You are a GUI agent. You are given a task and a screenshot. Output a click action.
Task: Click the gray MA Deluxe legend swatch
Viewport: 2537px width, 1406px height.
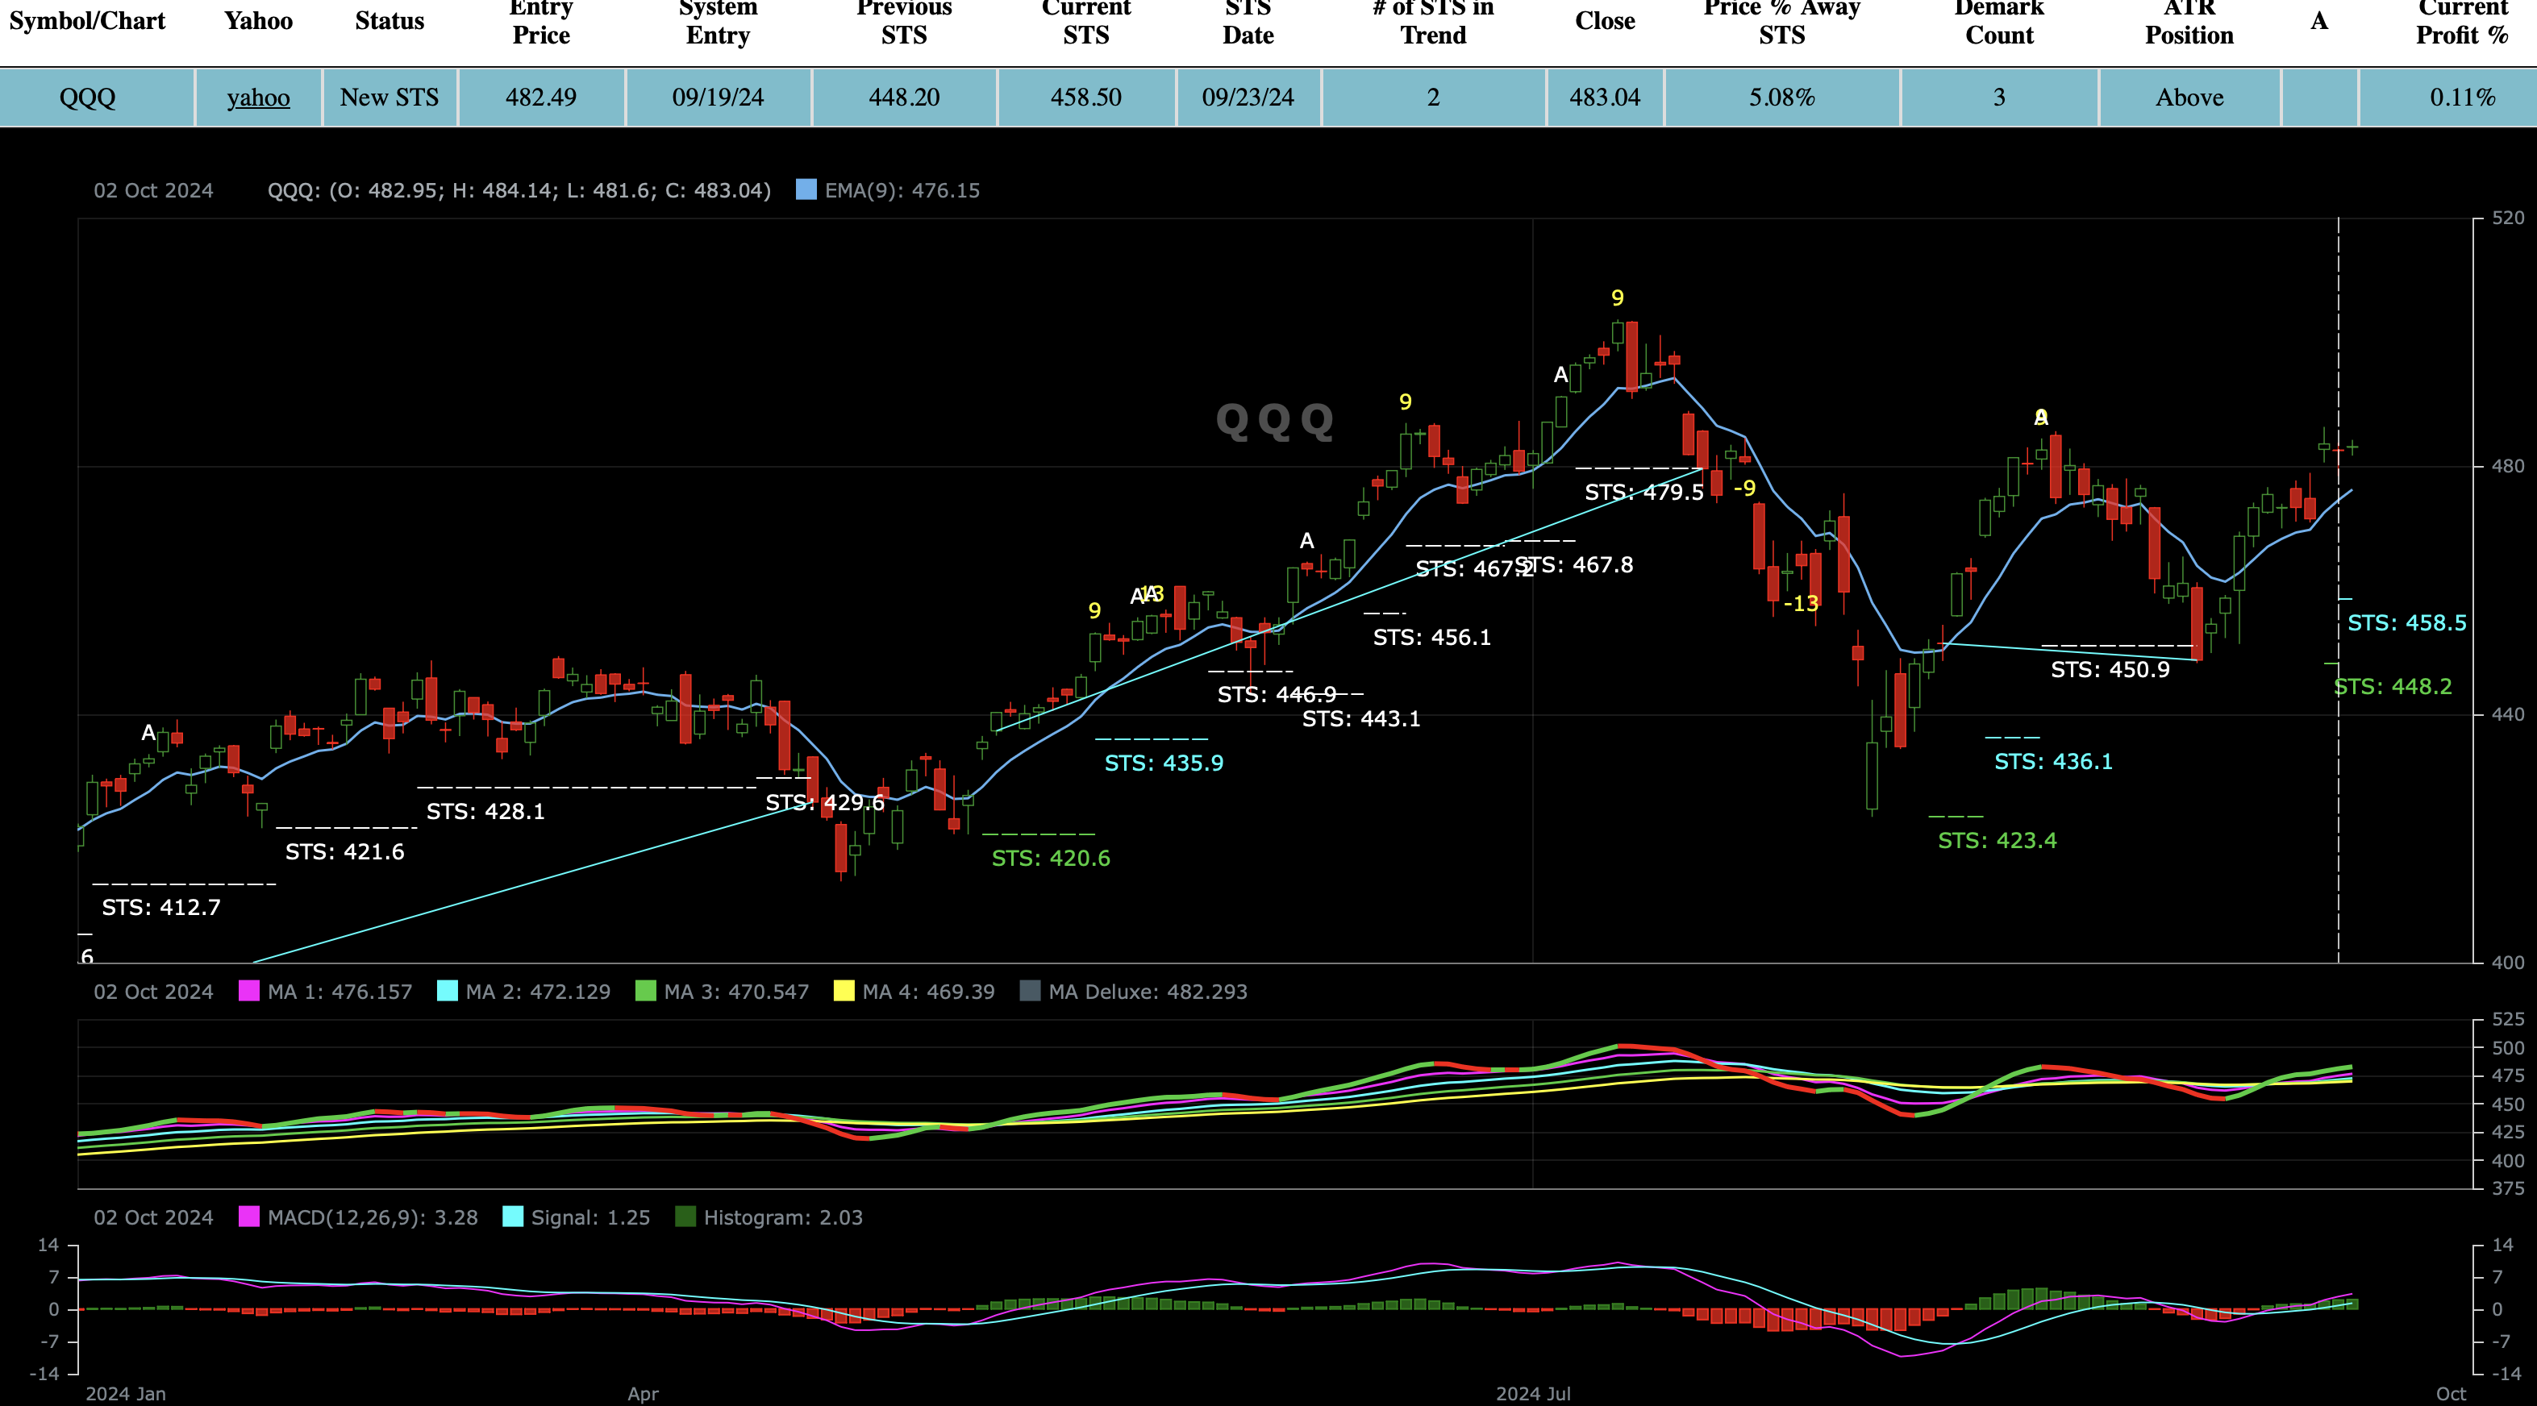coord(1030,992)
